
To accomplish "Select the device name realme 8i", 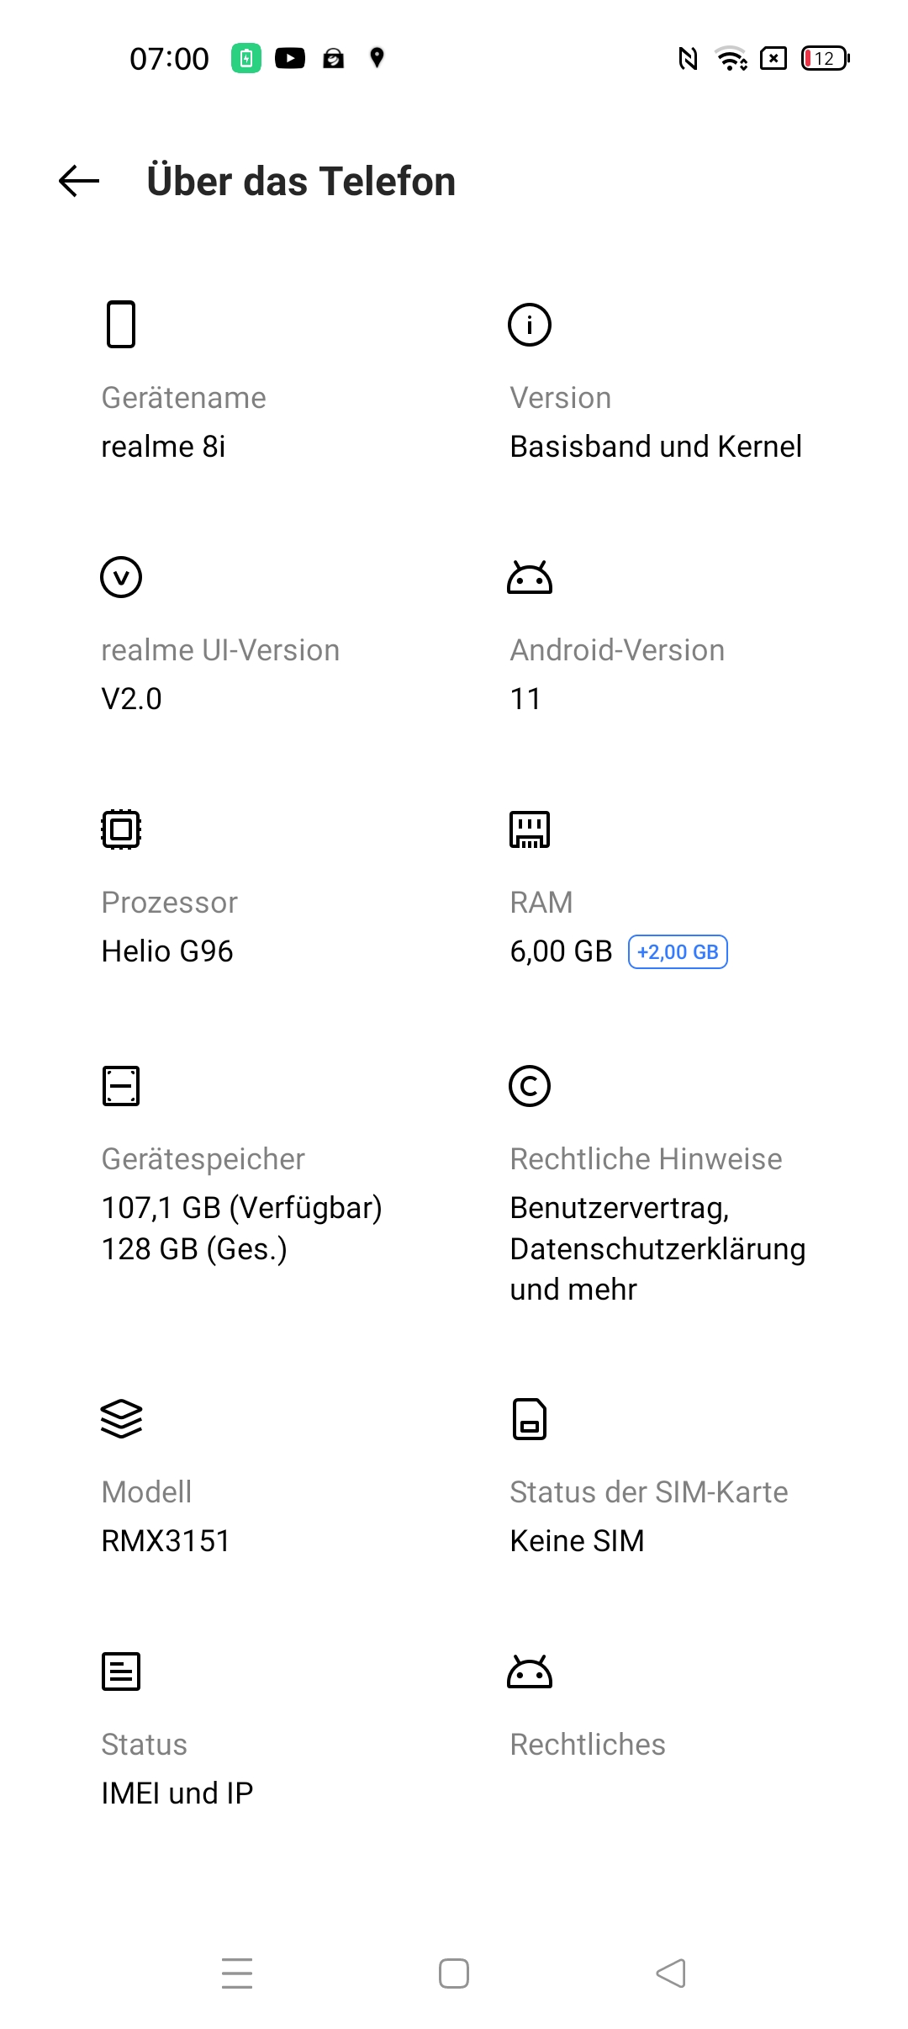I will 163,447.
